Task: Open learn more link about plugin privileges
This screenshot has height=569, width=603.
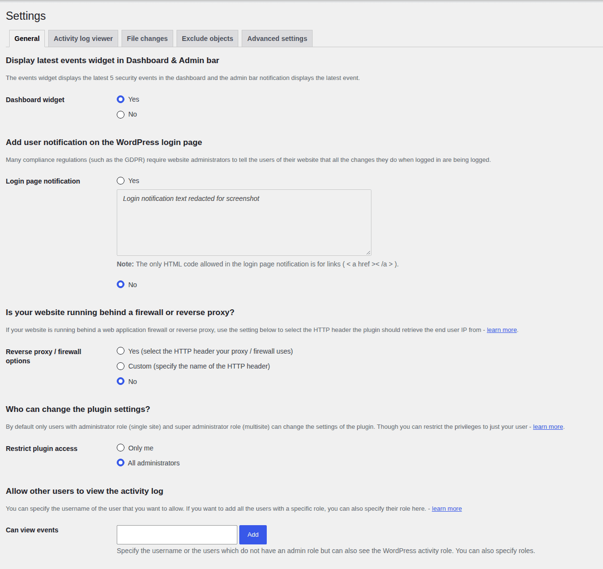Action: (548, 427)
